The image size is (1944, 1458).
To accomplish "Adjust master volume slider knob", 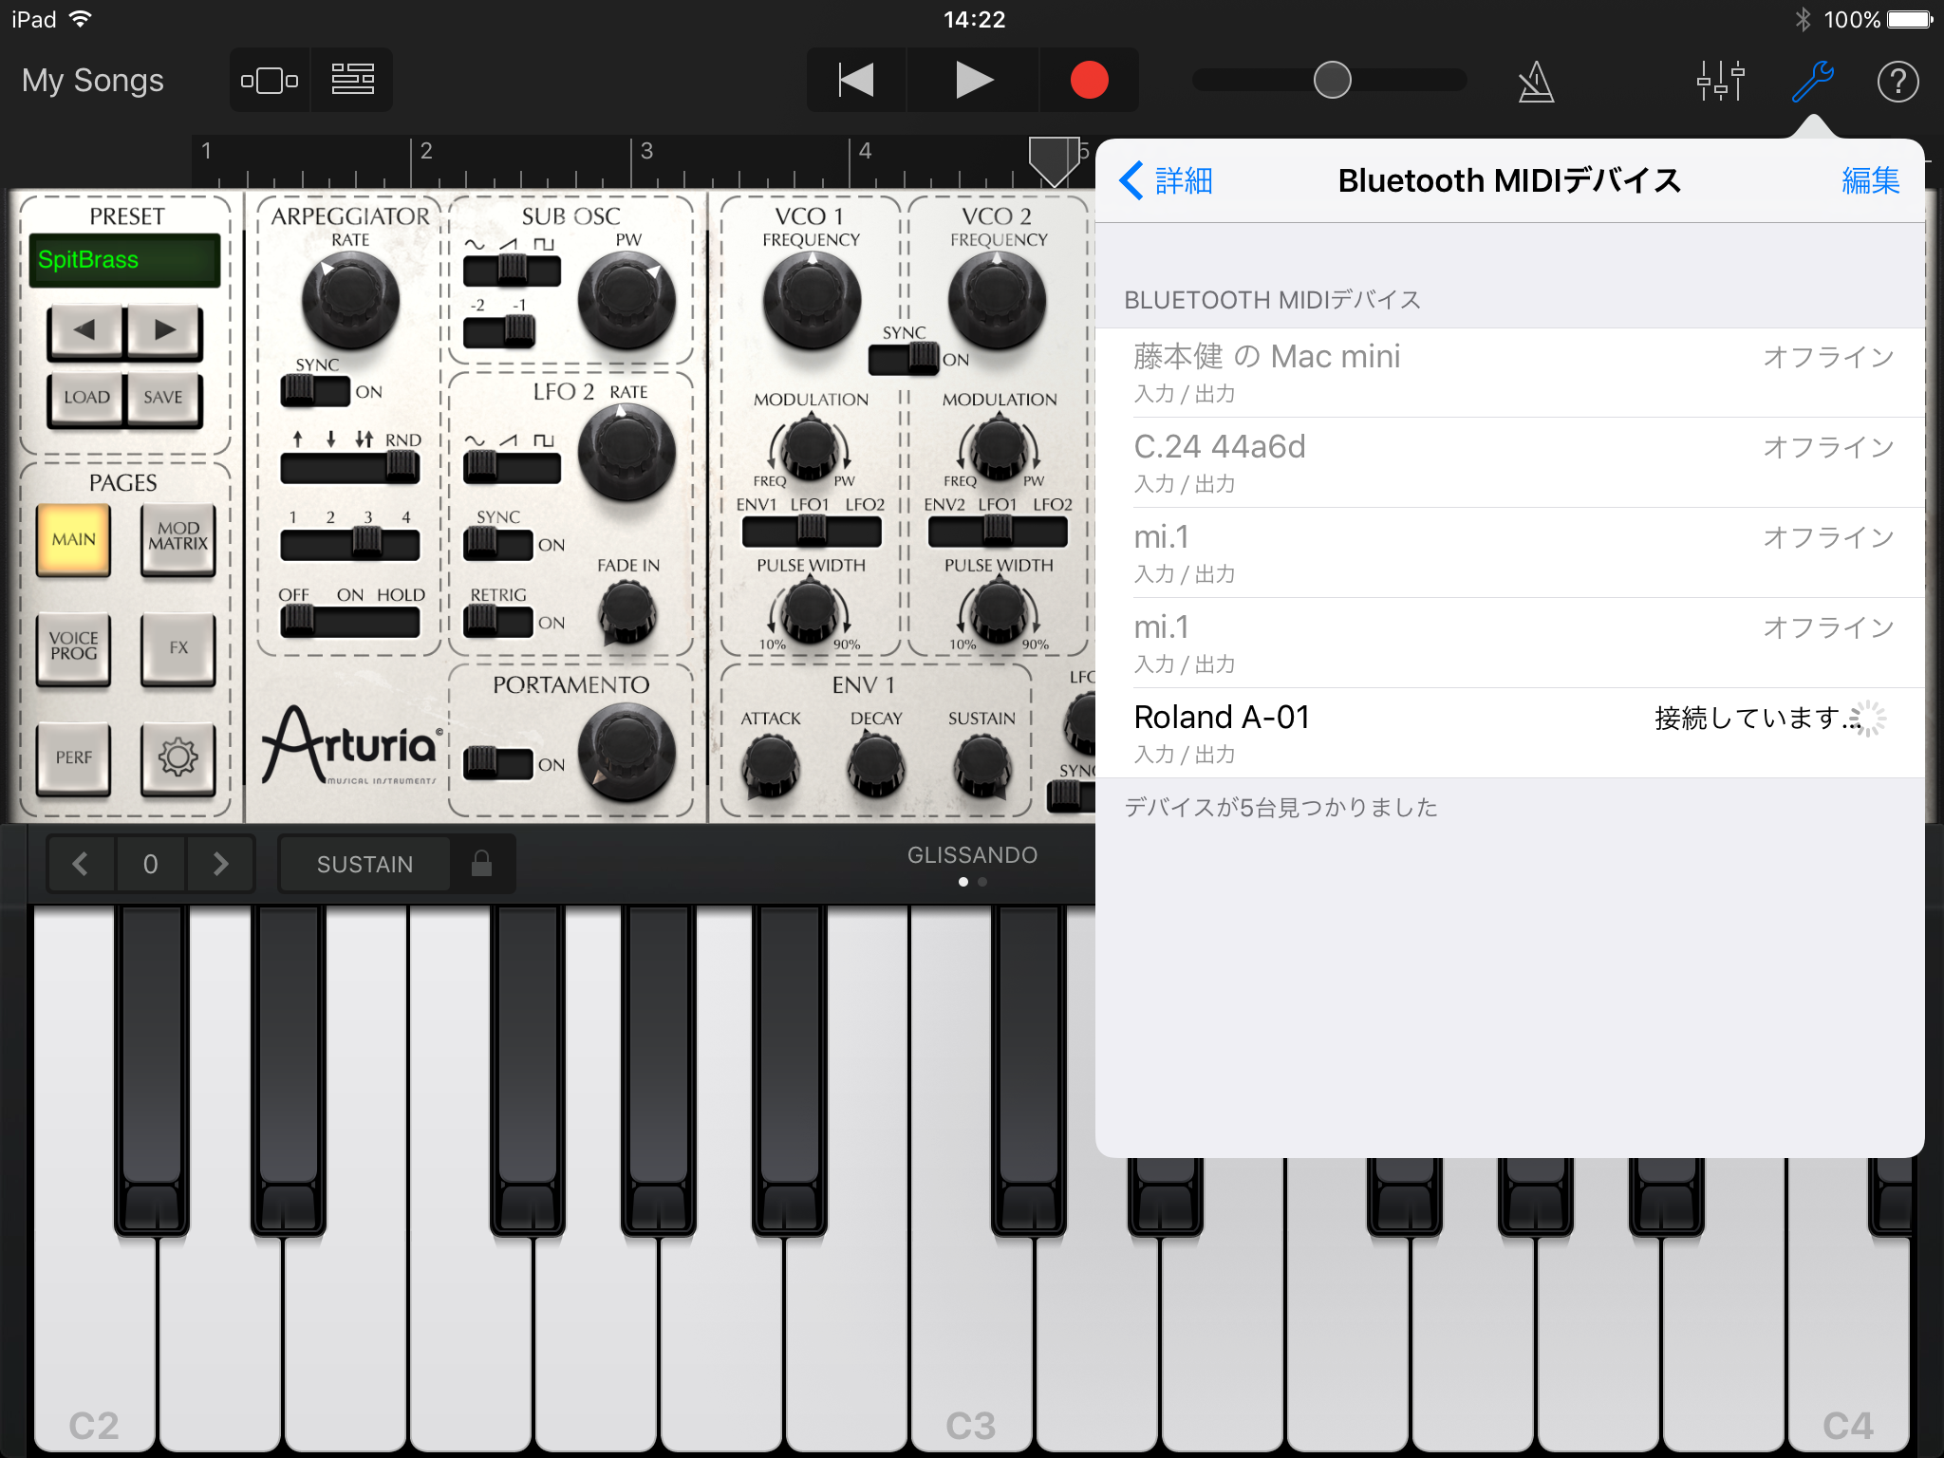I will [x=1332, y=81].
